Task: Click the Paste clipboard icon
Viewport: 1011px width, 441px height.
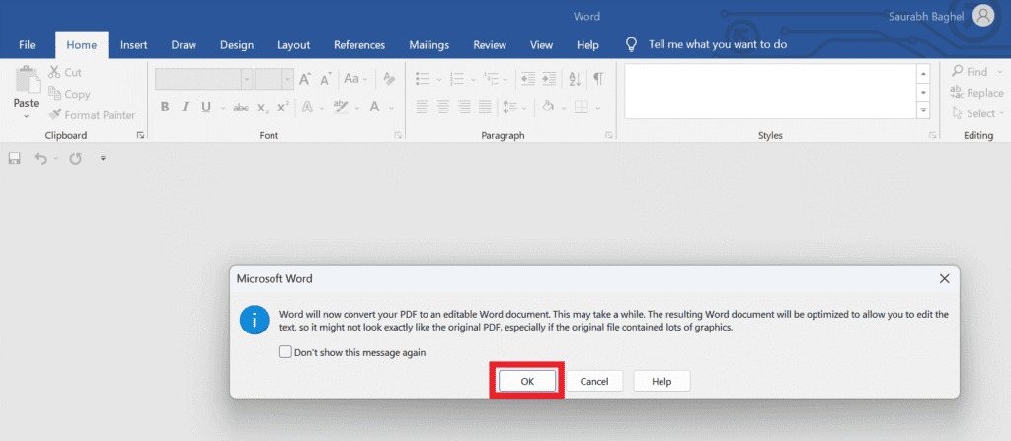Action: point(27,80)
